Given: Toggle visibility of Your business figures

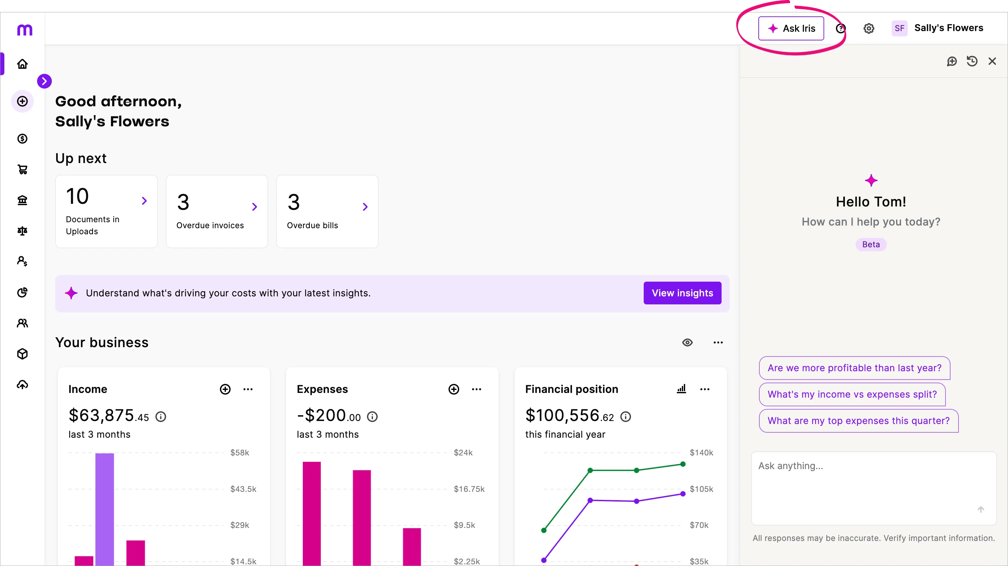Looking at the screenshot, I should (x=687, y=342).
